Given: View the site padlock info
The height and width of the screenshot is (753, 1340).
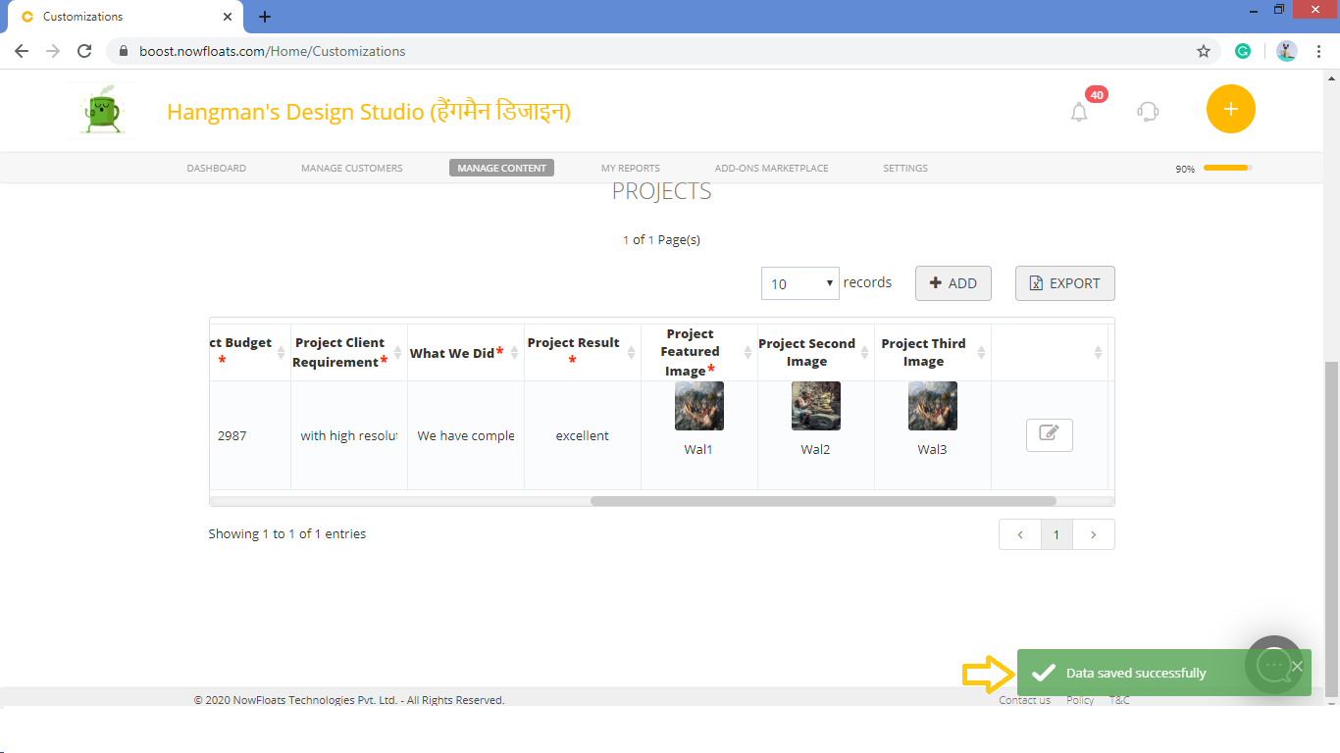Looking at the screenshot, I should coord(124,51).
